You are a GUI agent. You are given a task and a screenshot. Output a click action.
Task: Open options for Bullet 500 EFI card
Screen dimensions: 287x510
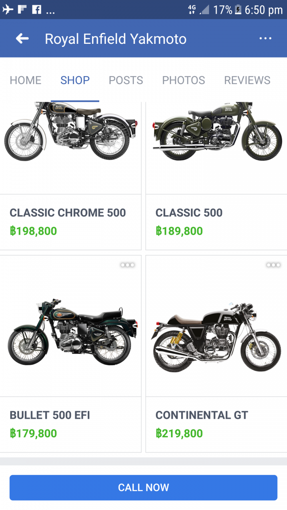[128, 265]
